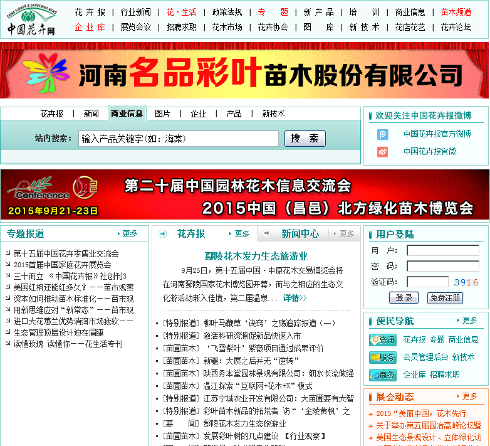This screenshot has width=490, height=446.
Task: Click the 验证码 captcha input field
Action: pyautogui.click(x=428, y=282)
